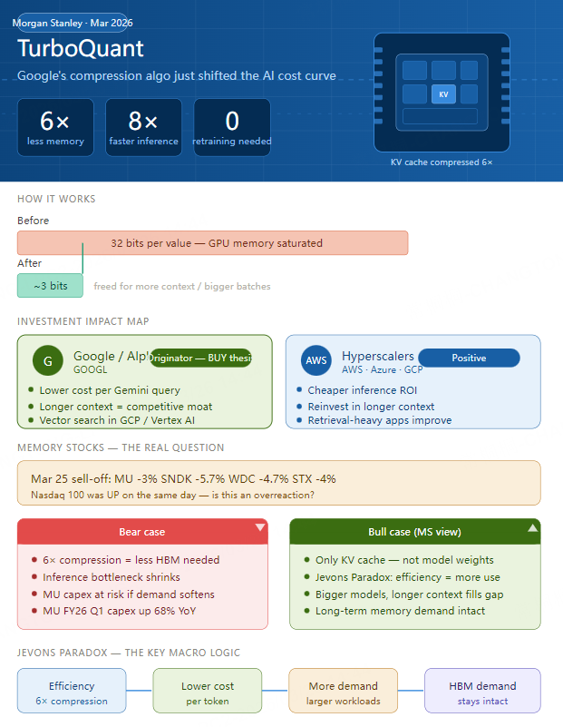Image resolution: width=563 pixels, height=727 pixels.
Task: Click the 'AWS · Azure · GCP' subtitle
Action: point(383,369)
